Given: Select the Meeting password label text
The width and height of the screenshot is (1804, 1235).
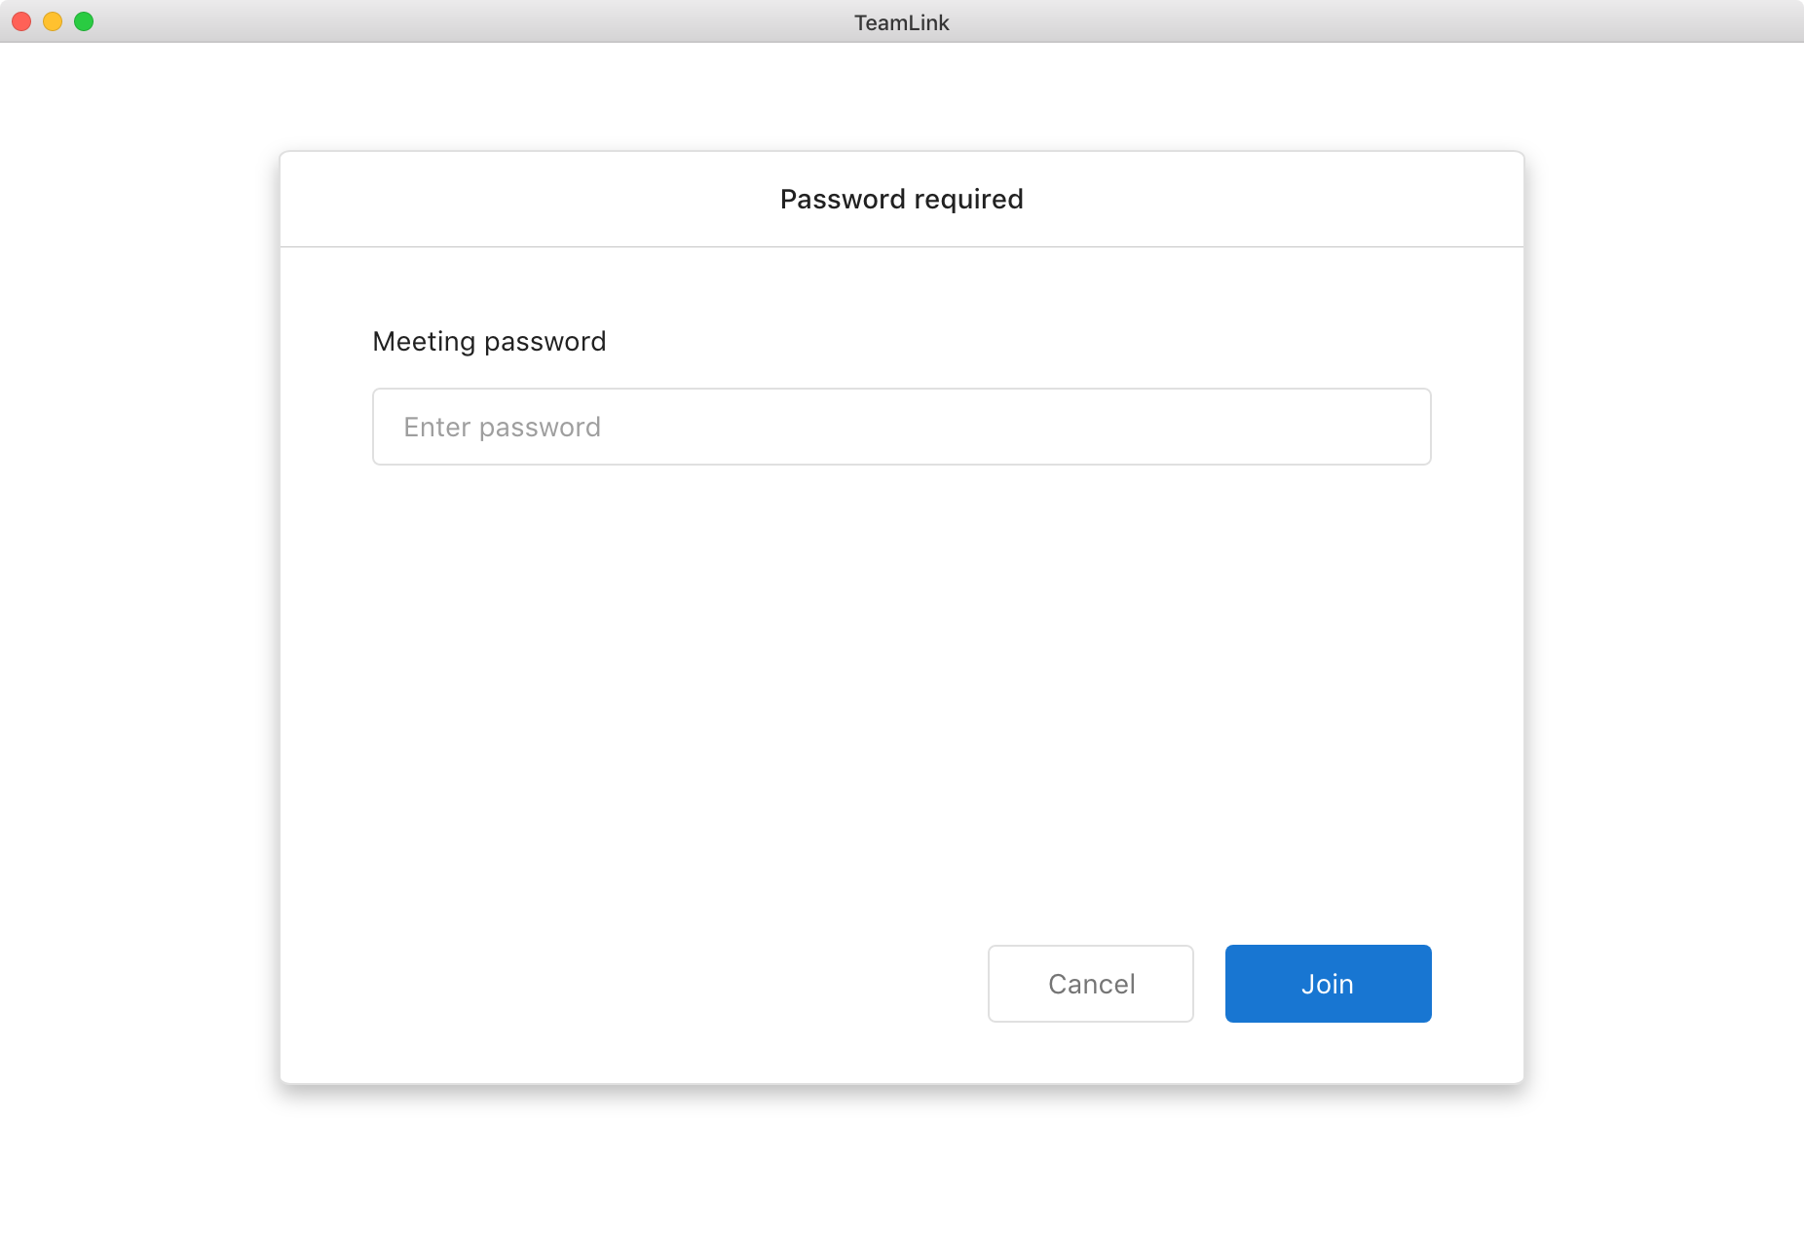Looking at the screenshot, I should pos(489,342).
